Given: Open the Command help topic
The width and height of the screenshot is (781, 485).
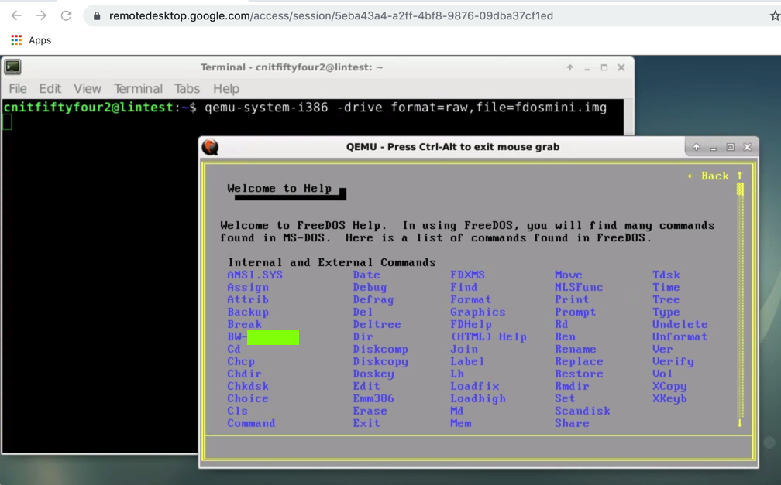Looking at the screenshot, I should (x=252, y=423).
